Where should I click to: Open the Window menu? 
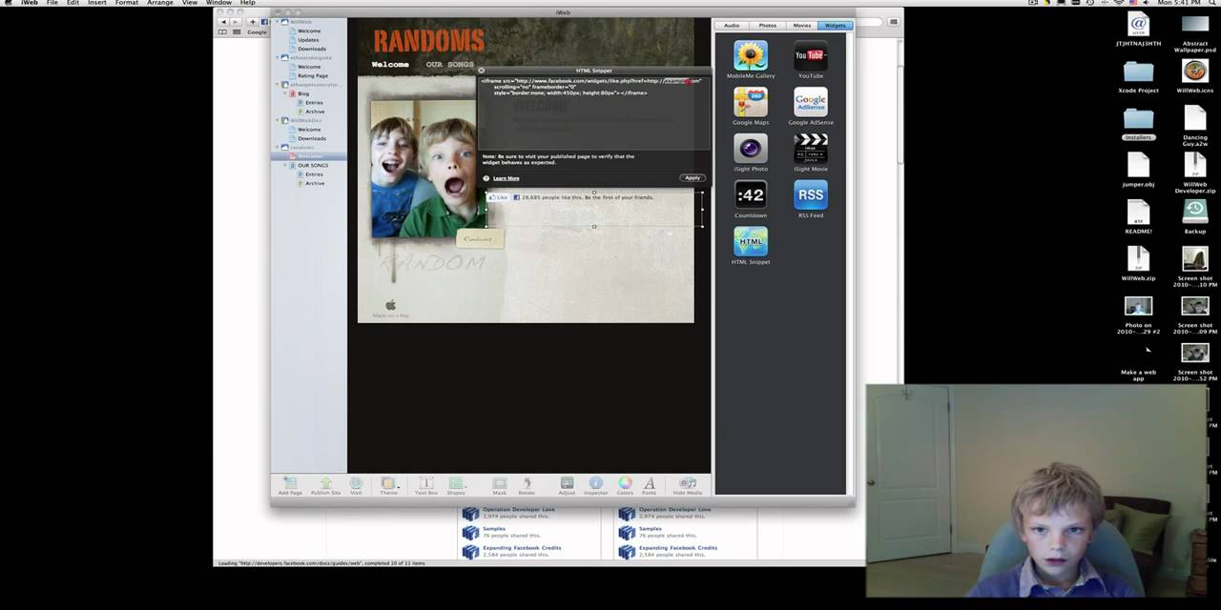click(x=218, y=3)
